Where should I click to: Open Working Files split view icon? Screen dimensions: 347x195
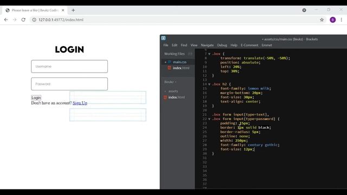[x=190, y=54]
